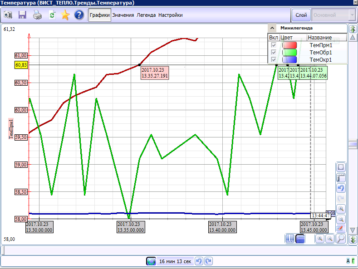Click the yellow star favorites icon
358x269 pixels.
click(x=65, y=15)
